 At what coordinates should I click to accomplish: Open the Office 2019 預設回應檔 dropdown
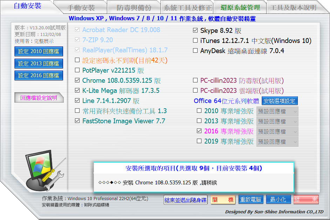[x=277, y=142]
